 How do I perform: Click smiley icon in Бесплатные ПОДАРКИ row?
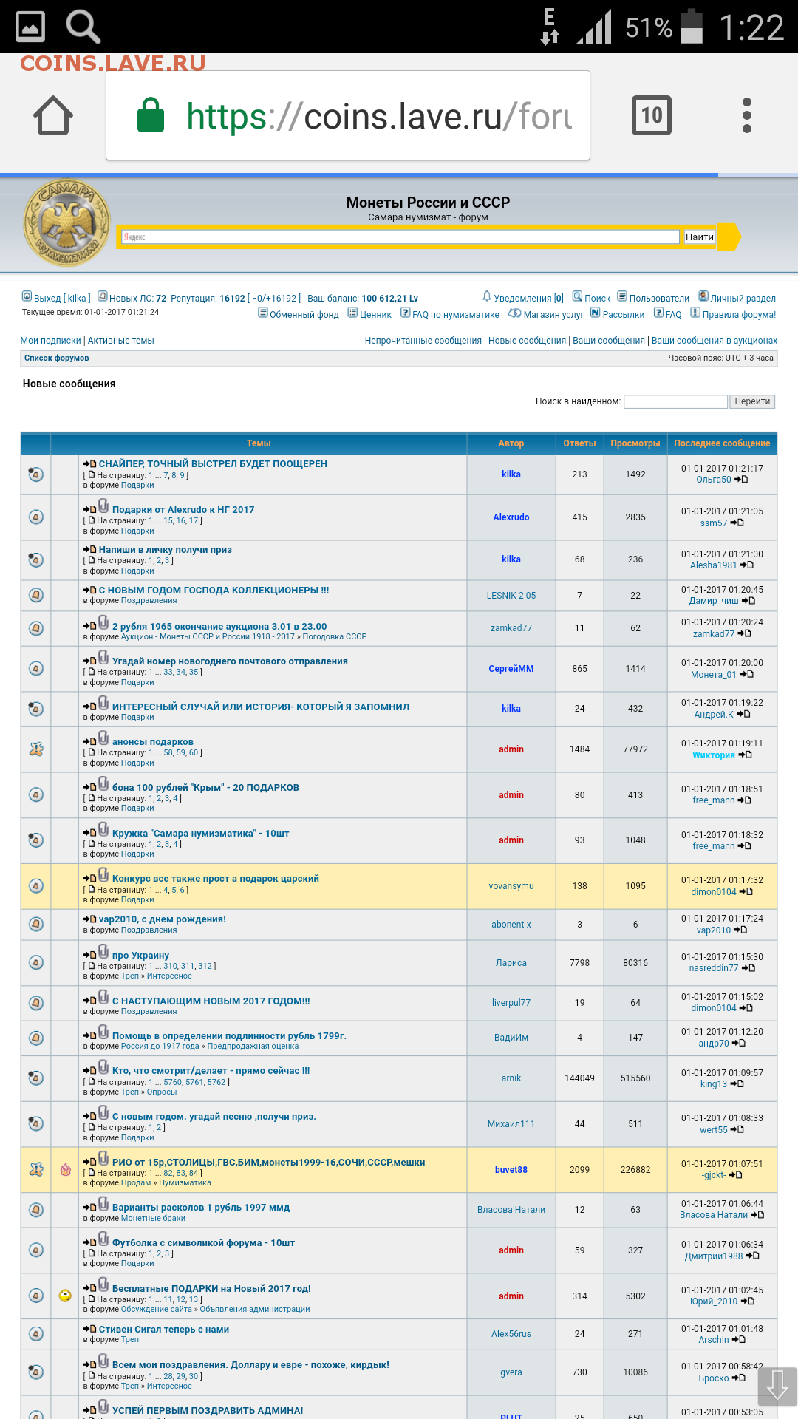65,1296
